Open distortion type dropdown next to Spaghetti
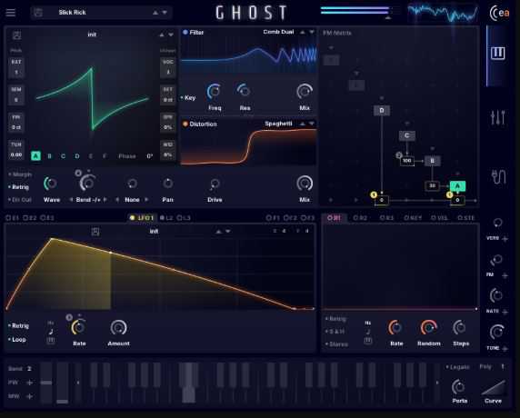Viewport: 520px width, 418px height. coord(312,124)
